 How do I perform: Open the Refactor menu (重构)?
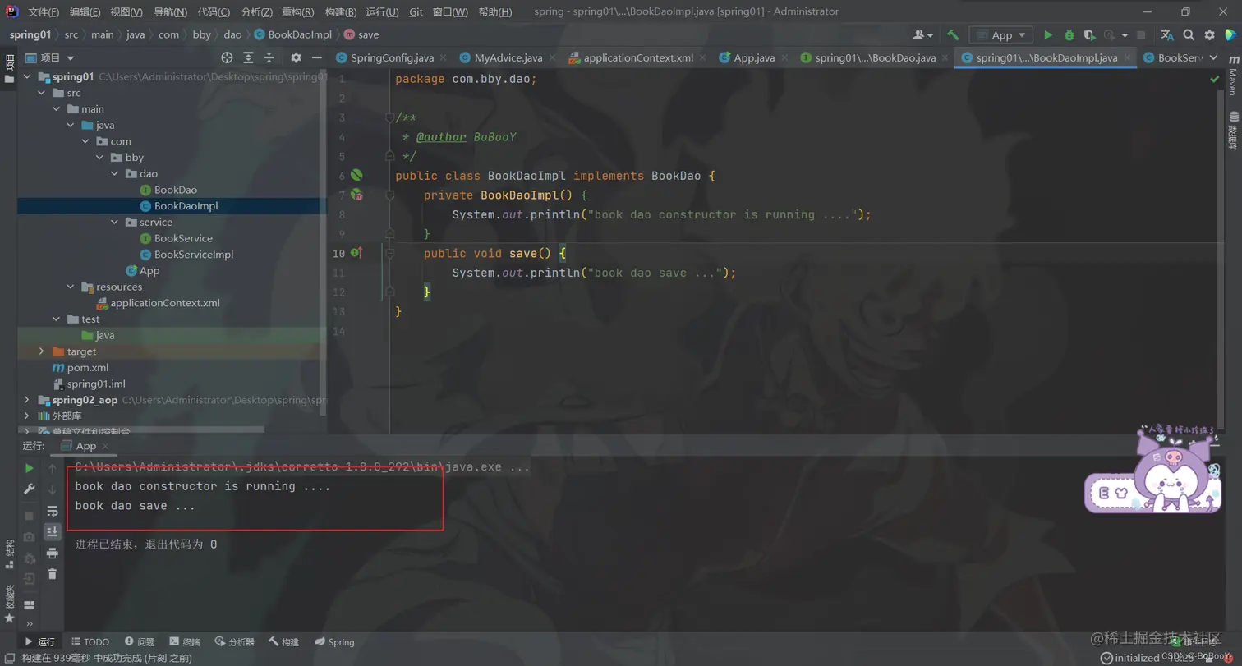[x=297, y=12]
